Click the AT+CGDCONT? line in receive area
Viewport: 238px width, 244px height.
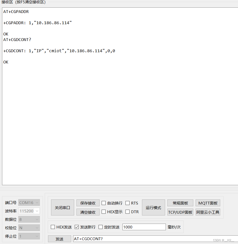click(17, 40)
